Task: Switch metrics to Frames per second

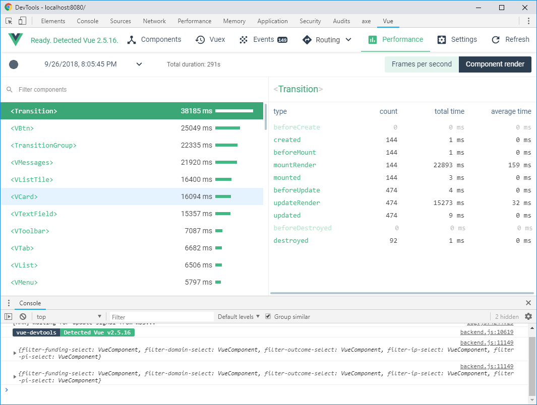Action: pyautogui.click(x=421, y=64)
